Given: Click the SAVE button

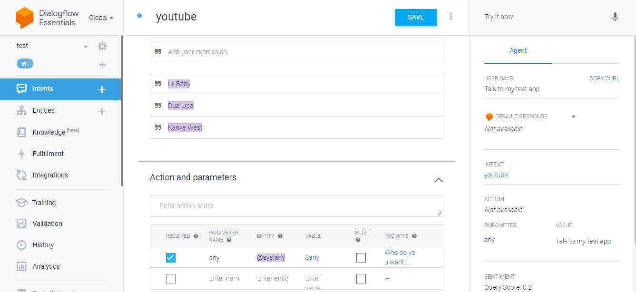Looking at the screenshot, I should (x=416, y=17).
